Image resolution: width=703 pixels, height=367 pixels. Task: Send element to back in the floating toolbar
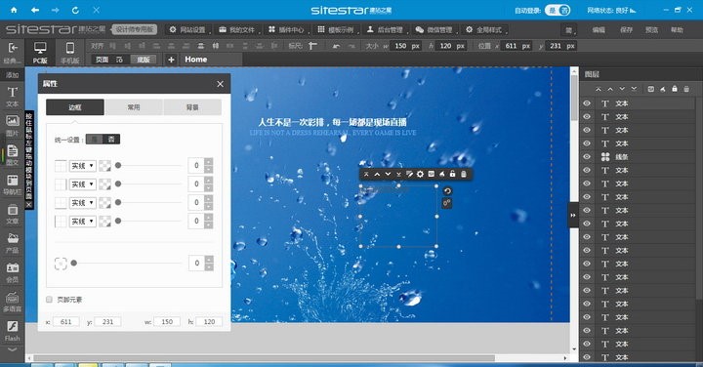click(398, 174)
